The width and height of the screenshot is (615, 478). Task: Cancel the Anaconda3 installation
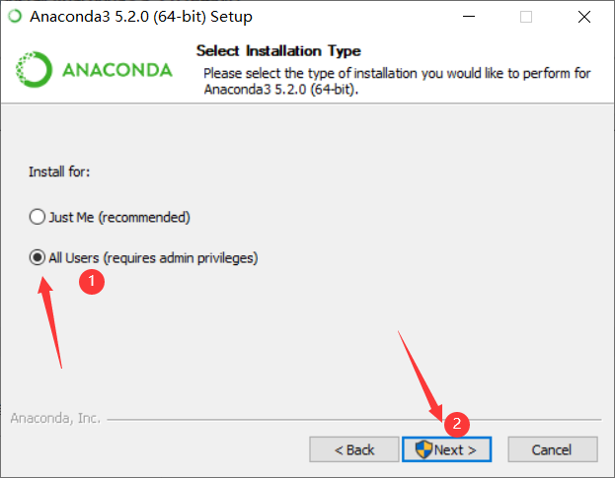click(553, 449)
